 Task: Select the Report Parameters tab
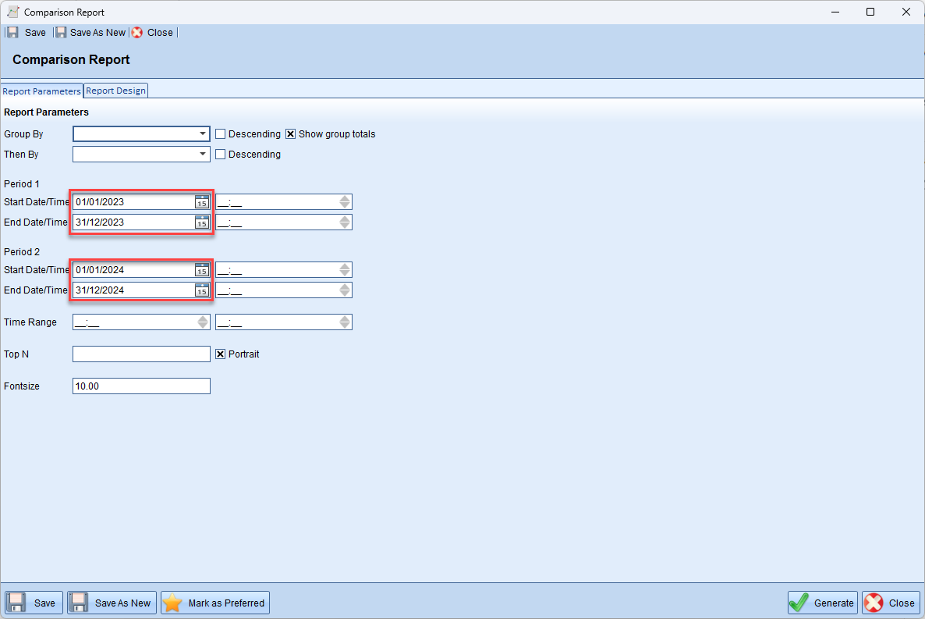(x=41, y=91)
